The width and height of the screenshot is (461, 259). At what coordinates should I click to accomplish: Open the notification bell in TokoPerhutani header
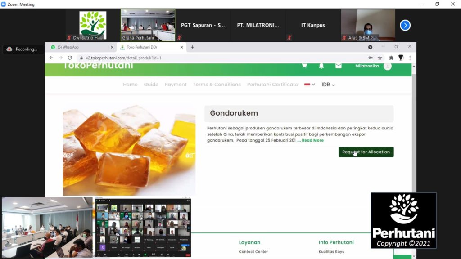321,66
